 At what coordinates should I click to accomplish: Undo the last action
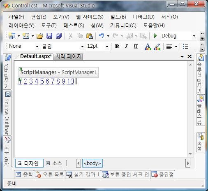pos(102,36)
